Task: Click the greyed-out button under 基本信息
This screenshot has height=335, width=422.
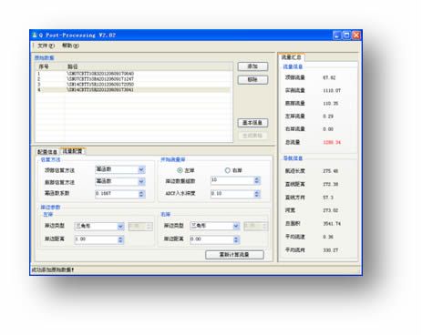Action: (252, 136)
